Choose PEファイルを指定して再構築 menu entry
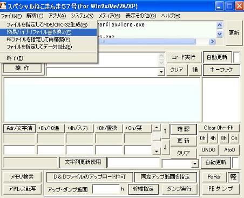 [48, 39]
